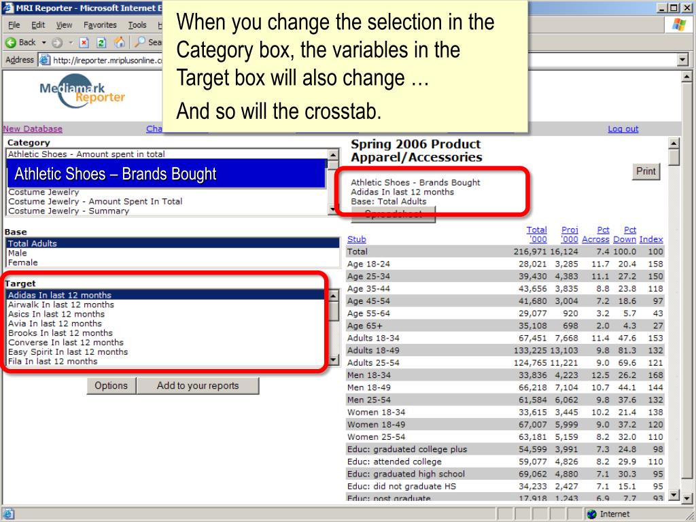This screenshot has width=696, height=522.
Task: Click the Stop loading icon
Action: coord(84,43)
